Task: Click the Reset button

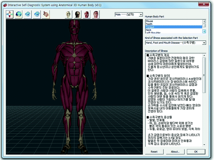Action: (x=154, y=152)
